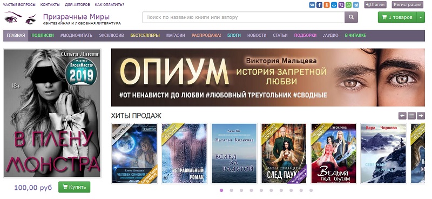The height and width of the screenshot is (199, 432).
Task: Buy the book with Купить button
Action: pyautogui.click(x=74, y=187)
